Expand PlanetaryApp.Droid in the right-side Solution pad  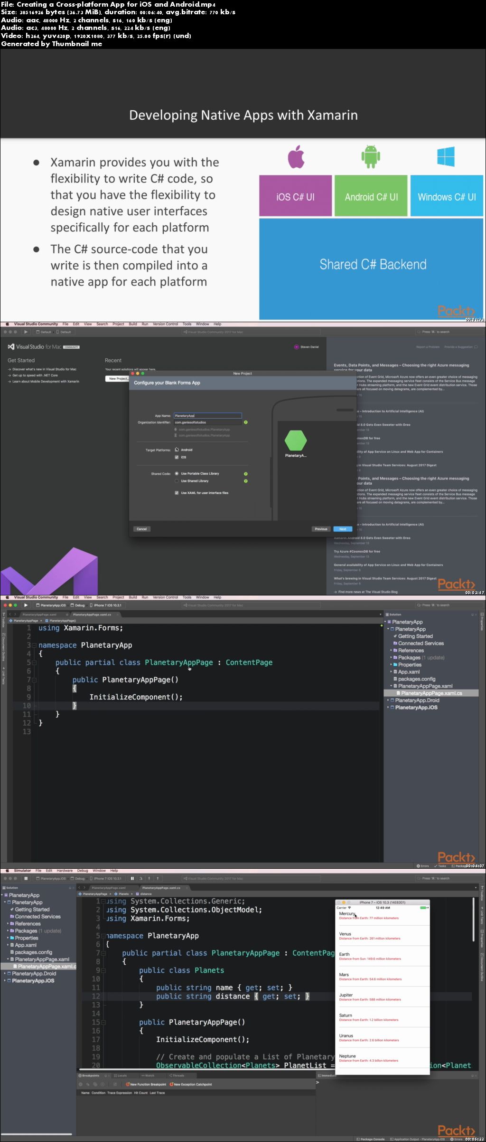click(x=388, y=701)
